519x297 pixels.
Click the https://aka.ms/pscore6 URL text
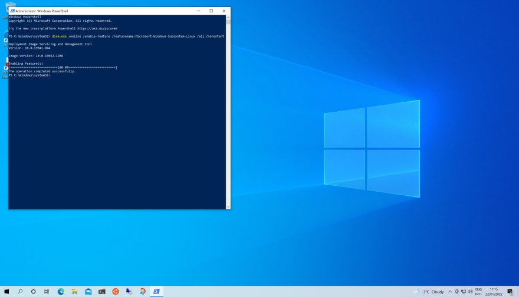point(97,28)
